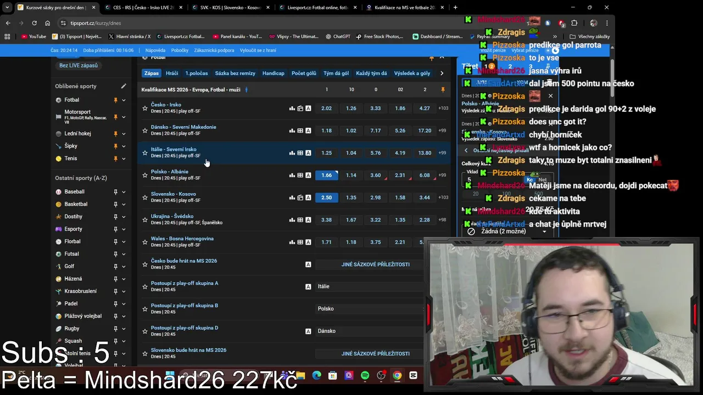Pin Basketbal to favorite sports

[x=115, y=205]
